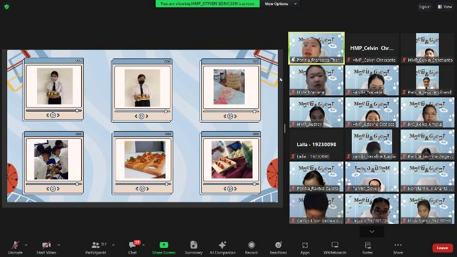Viewport: 457px width, 257px height.
Task: Click the Sign in link
Action: point(425,6)
